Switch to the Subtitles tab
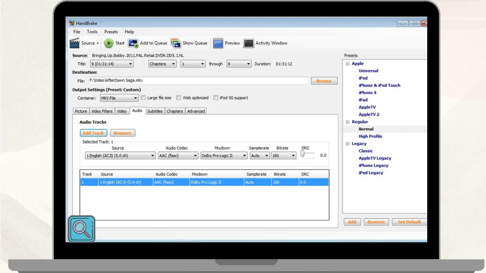The image size is (486, 273). pyautogui.click(x=155, y=111)
